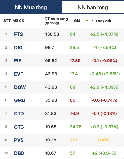Select the CTG stock code
Image resolution: width=124 pixels, height=159 pixels.
point(19,127)
